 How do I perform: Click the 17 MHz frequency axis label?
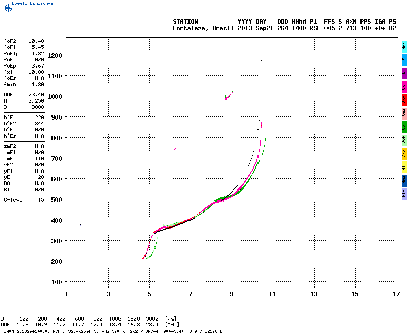pyautogui.click(x=396, y=294)
